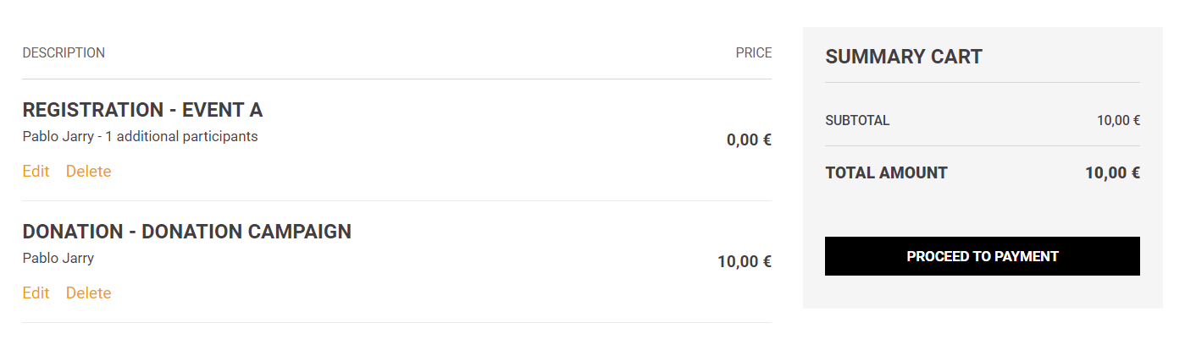1185x339 pixels.
Task: Click the Subtotal label
Action: 857,120
